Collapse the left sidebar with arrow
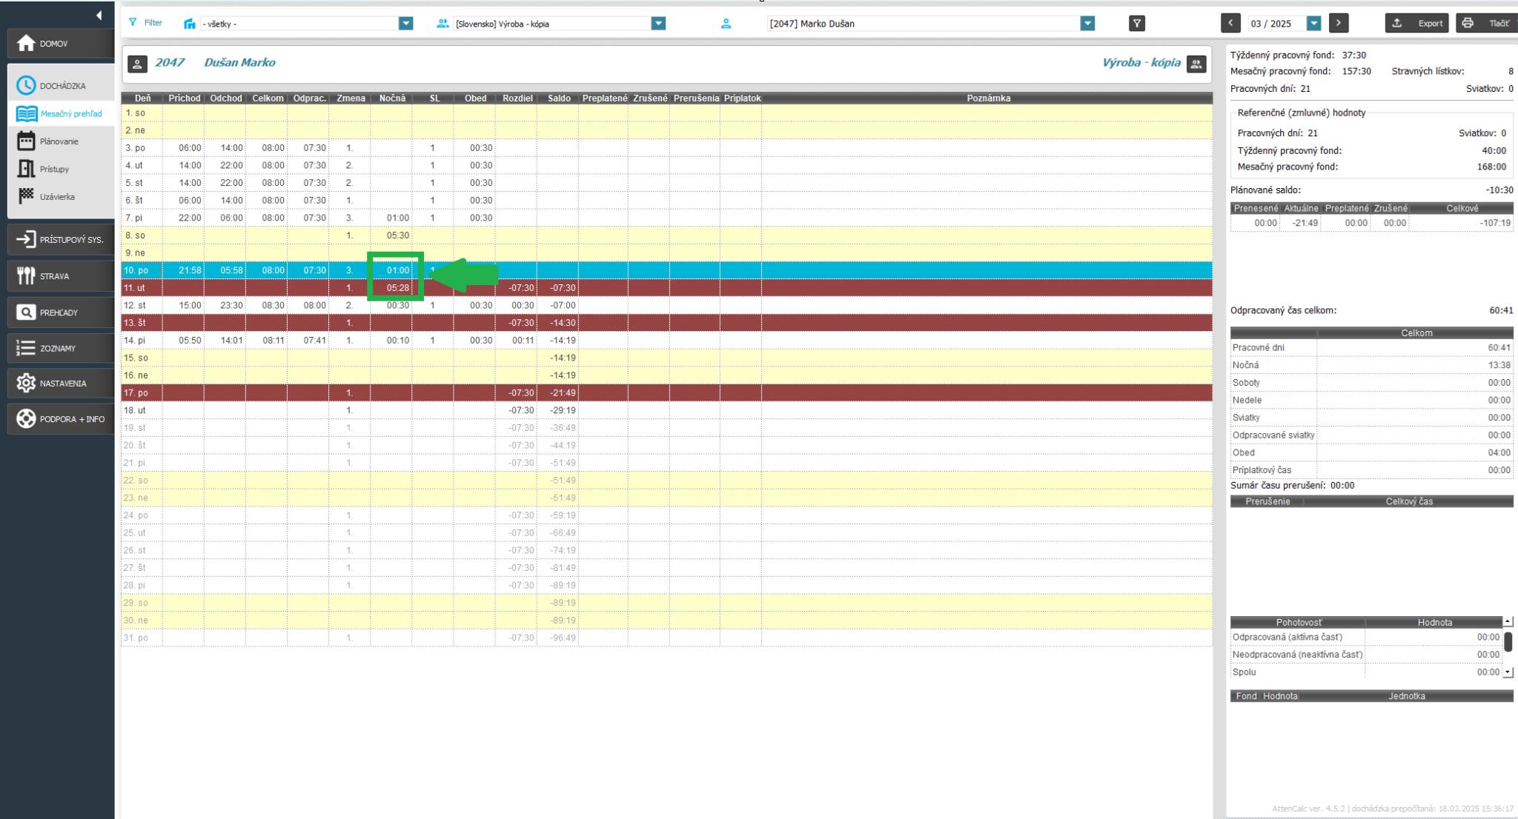The image size is (1518, 819). click(x=99, y=15)
